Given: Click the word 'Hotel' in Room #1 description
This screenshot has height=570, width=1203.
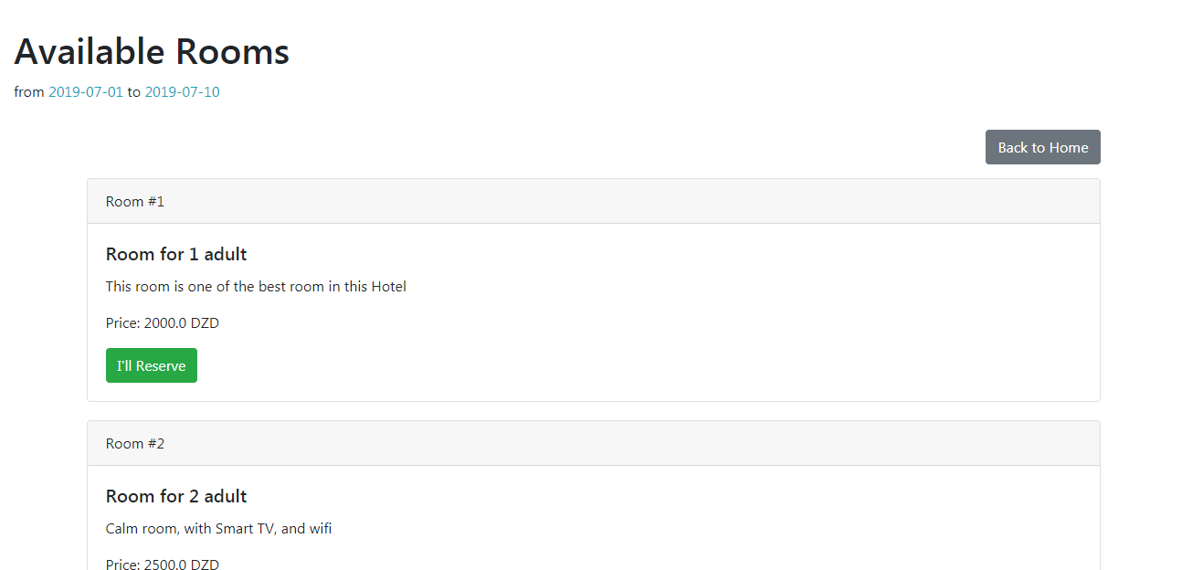Looking at the screenshot, I should [x=388, y=287].
